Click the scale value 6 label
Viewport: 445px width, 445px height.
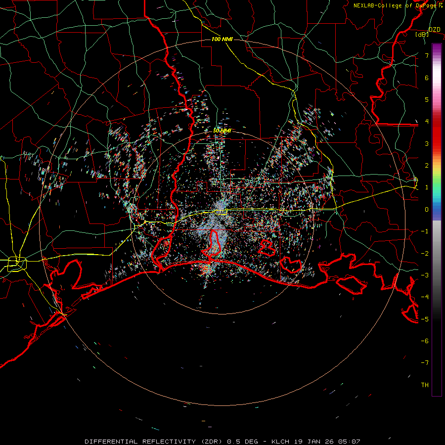click(x=427, y=78)
